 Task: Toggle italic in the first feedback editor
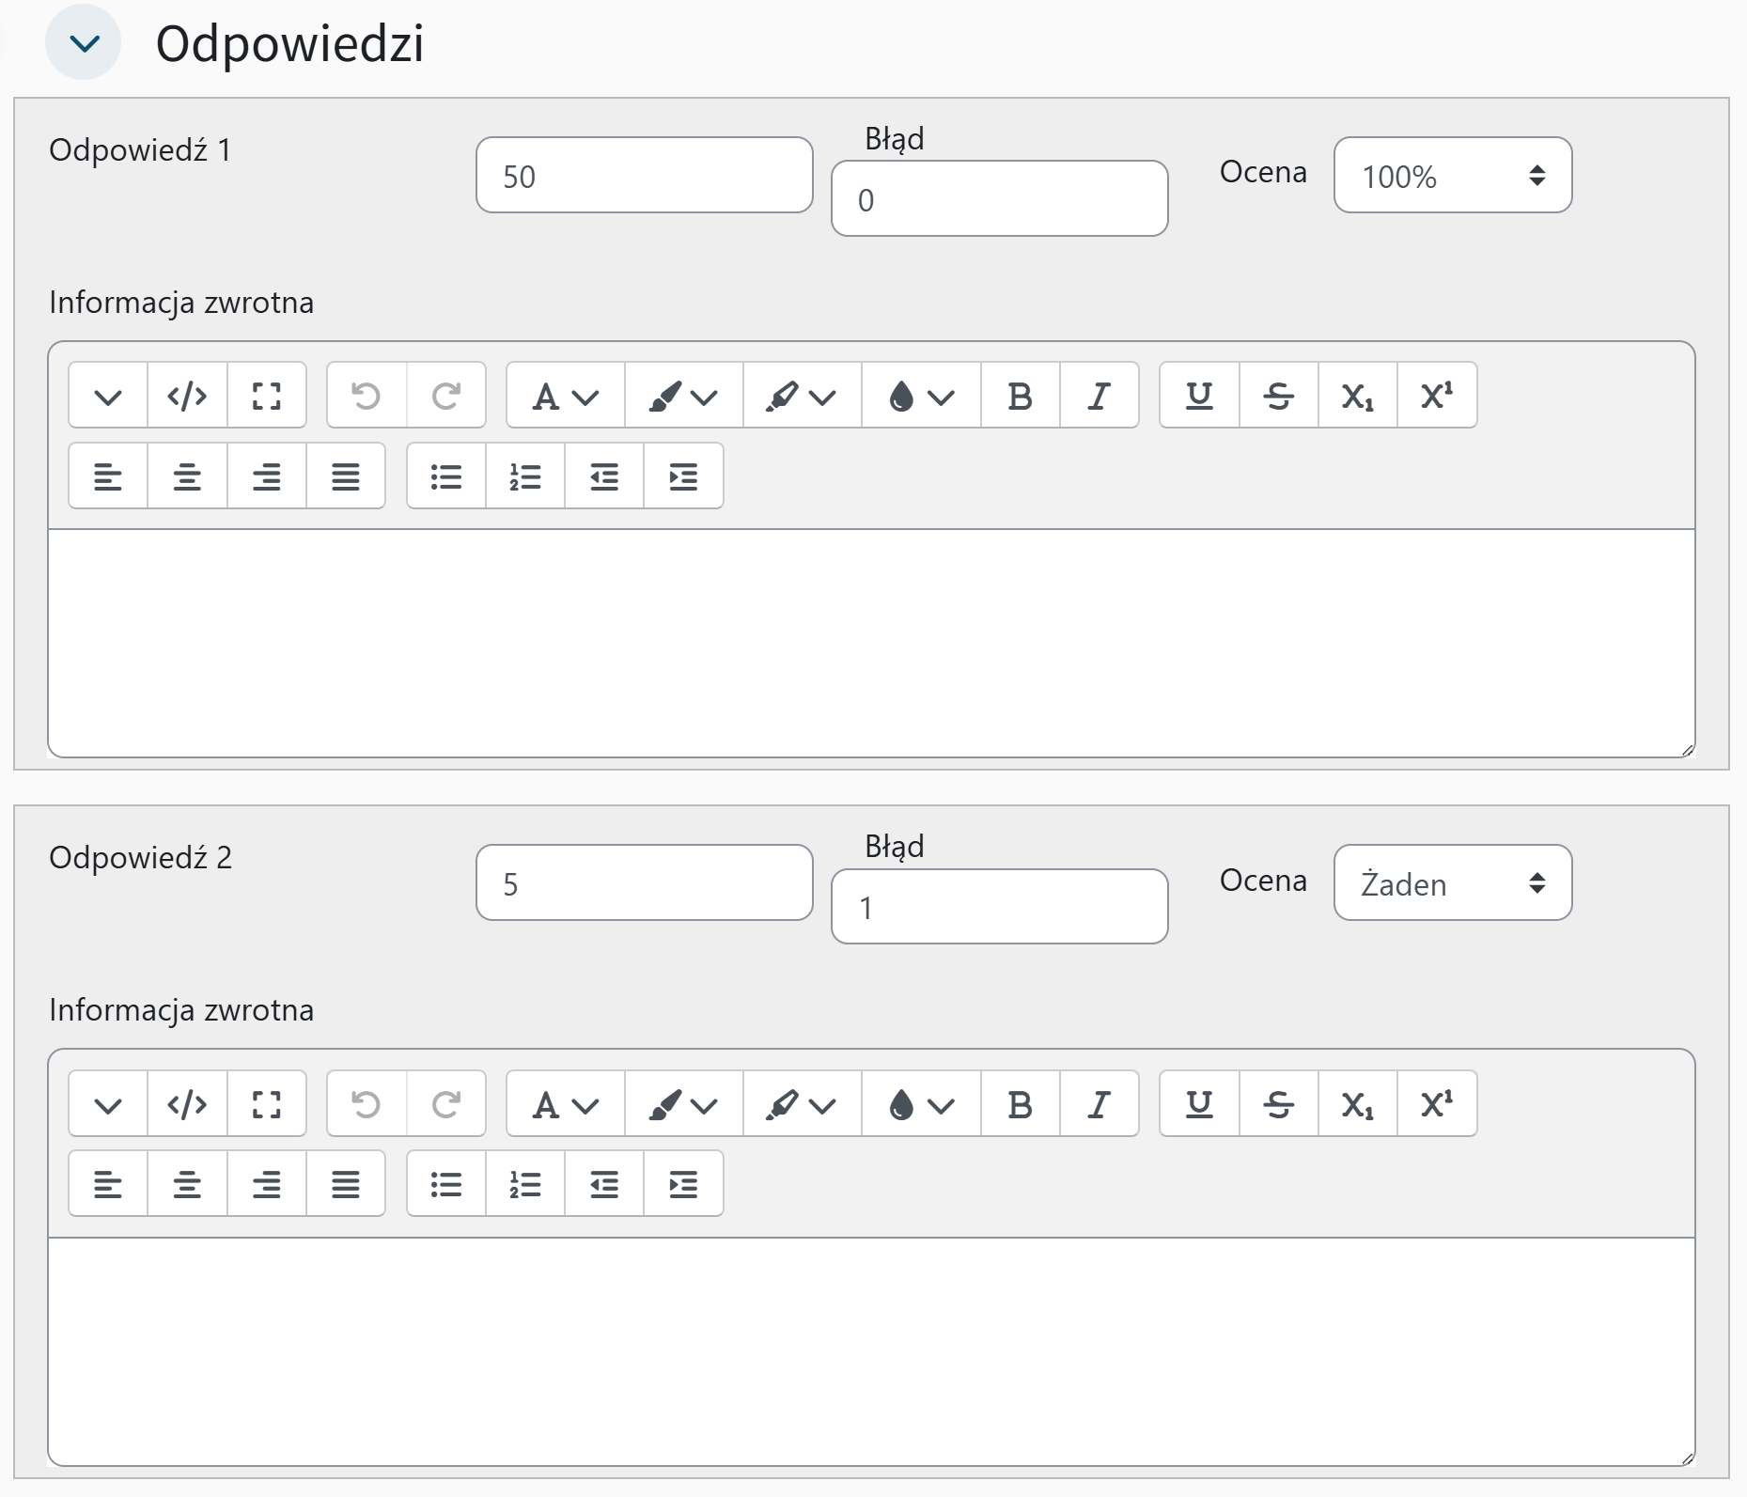tap(1099, 396)
